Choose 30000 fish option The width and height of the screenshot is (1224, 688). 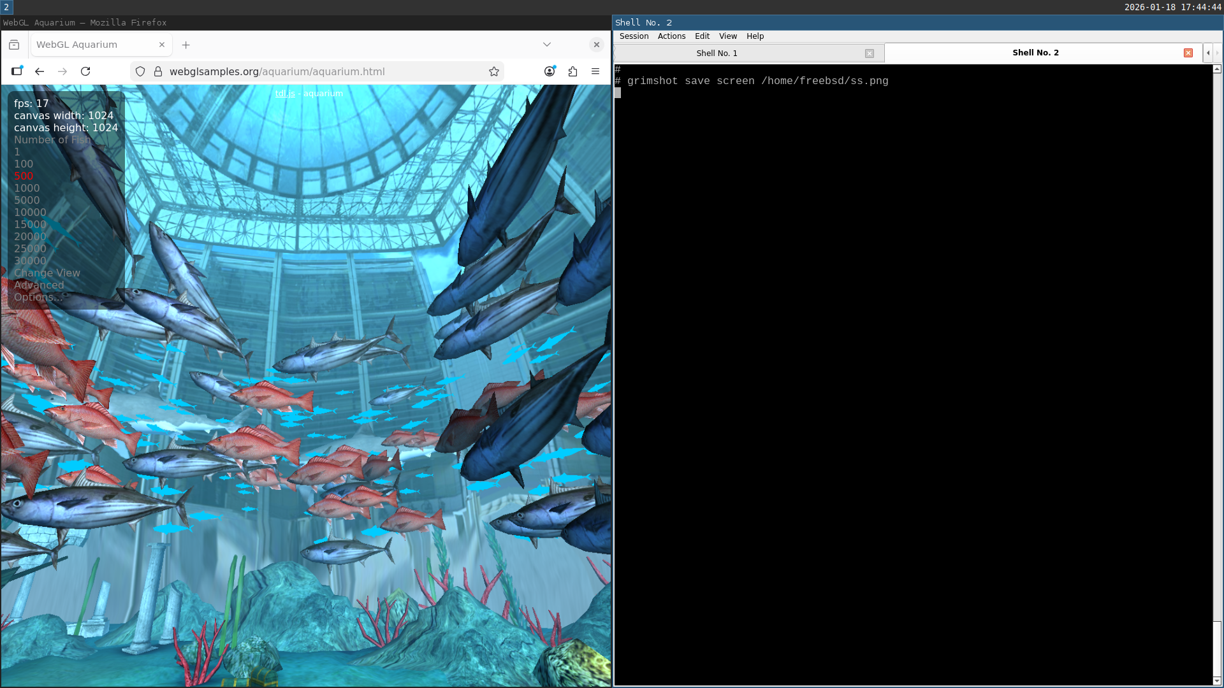click(x=30, y=261)
